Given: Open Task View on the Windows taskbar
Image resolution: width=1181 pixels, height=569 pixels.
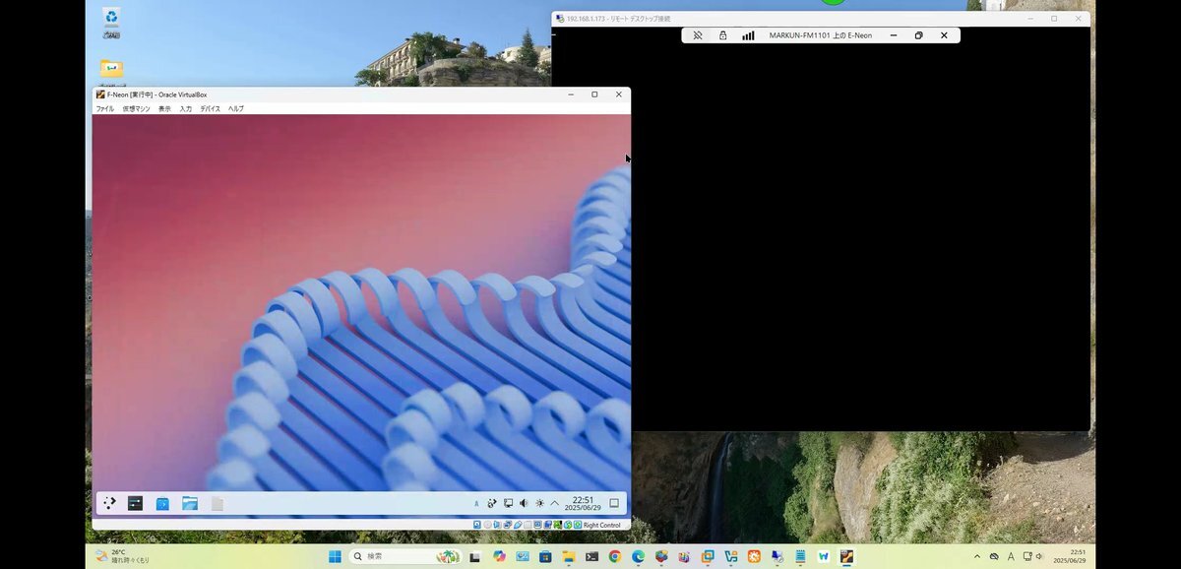Looking at the screenshot, I should (474, 556).
